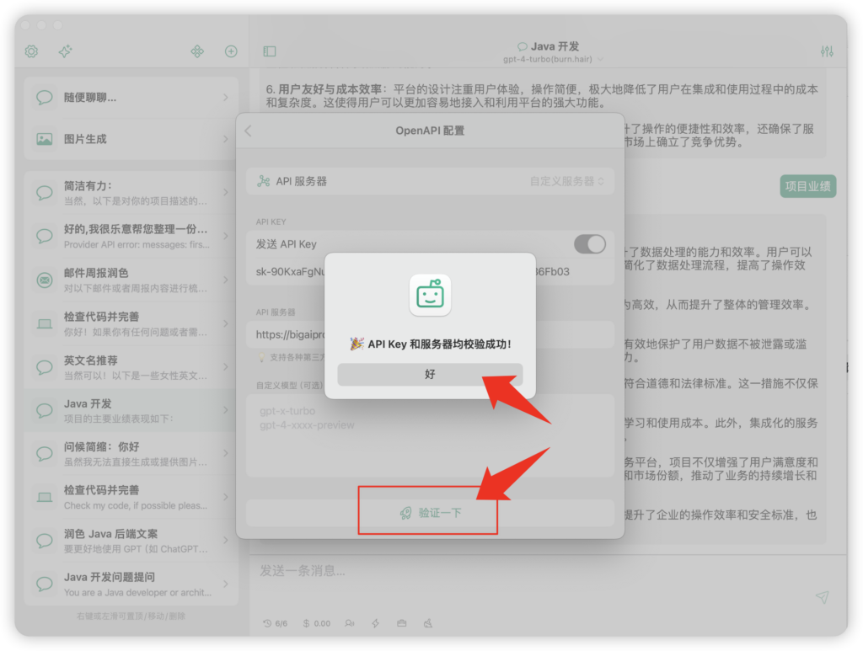Image resolution: width=863 pixels, height=651 pixels.
Task: Click the send paper plane icon
Action: pyautogui.click(x=823, y=597)
